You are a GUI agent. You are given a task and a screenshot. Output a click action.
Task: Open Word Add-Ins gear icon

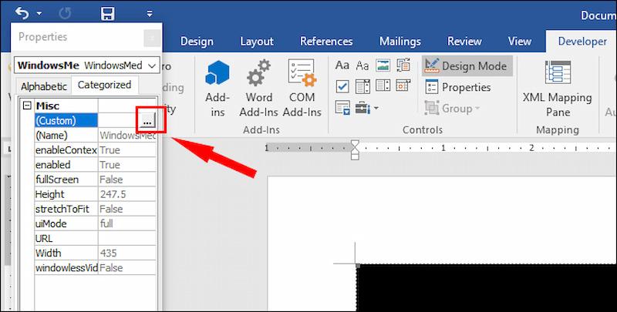point(258,72)
